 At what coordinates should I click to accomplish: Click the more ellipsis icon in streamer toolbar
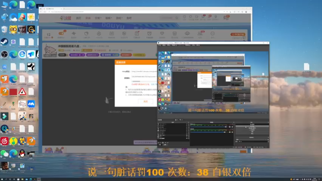coord(213,33)
